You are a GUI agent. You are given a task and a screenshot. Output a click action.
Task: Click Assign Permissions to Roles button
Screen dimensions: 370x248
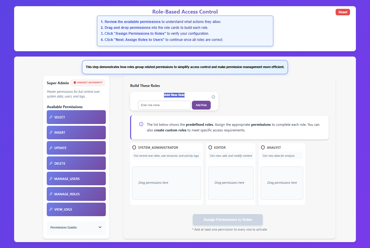click(x=227, y=220)
